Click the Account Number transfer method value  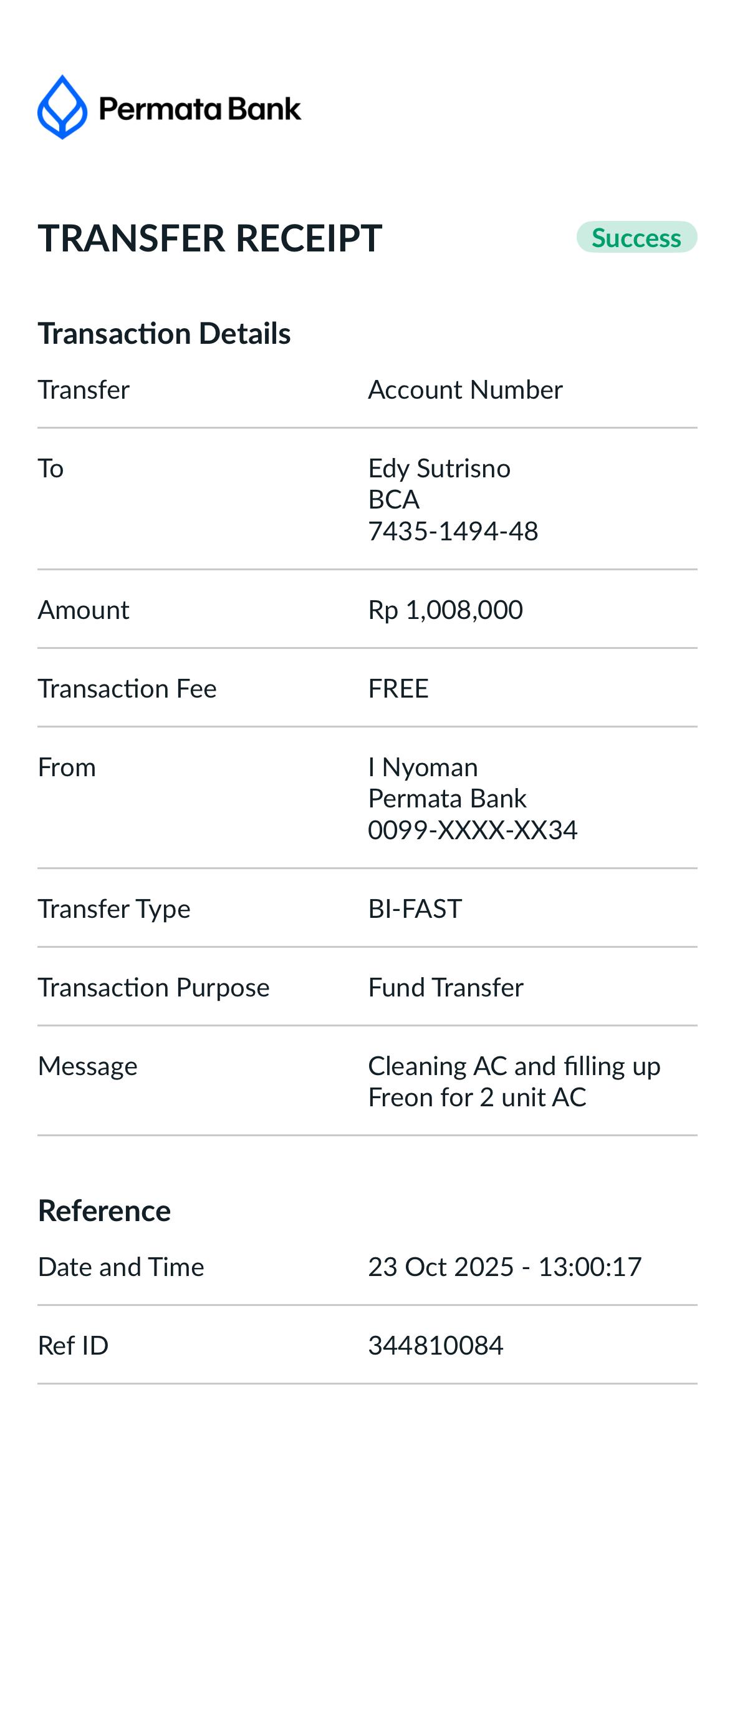pyautogui.click(x=466, y=390)
